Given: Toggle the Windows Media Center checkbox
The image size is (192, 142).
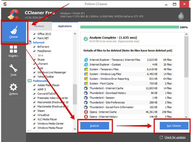Looking at the screenshot, I should click(x=34, y=123).
